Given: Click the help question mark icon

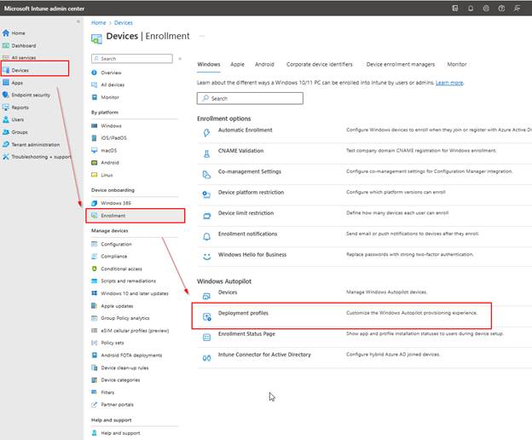Looking at the screenshot, I should pos(500,9).
